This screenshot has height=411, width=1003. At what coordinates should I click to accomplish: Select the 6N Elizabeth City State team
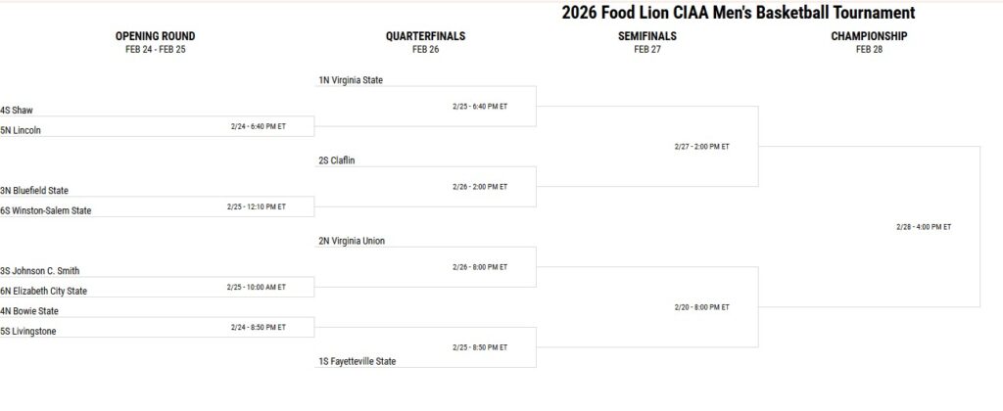pyautogui.click(x=44, y=291)
